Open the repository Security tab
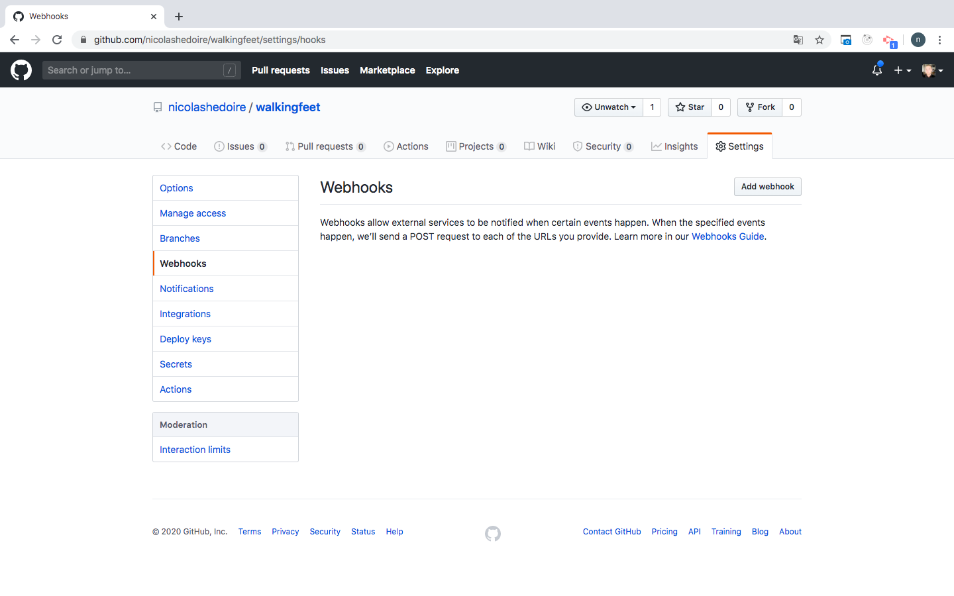 pos(603,146)
